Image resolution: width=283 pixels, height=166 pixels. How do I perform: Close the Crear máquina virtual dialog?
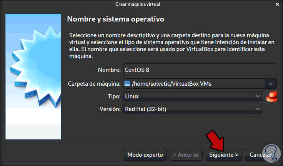277,4
